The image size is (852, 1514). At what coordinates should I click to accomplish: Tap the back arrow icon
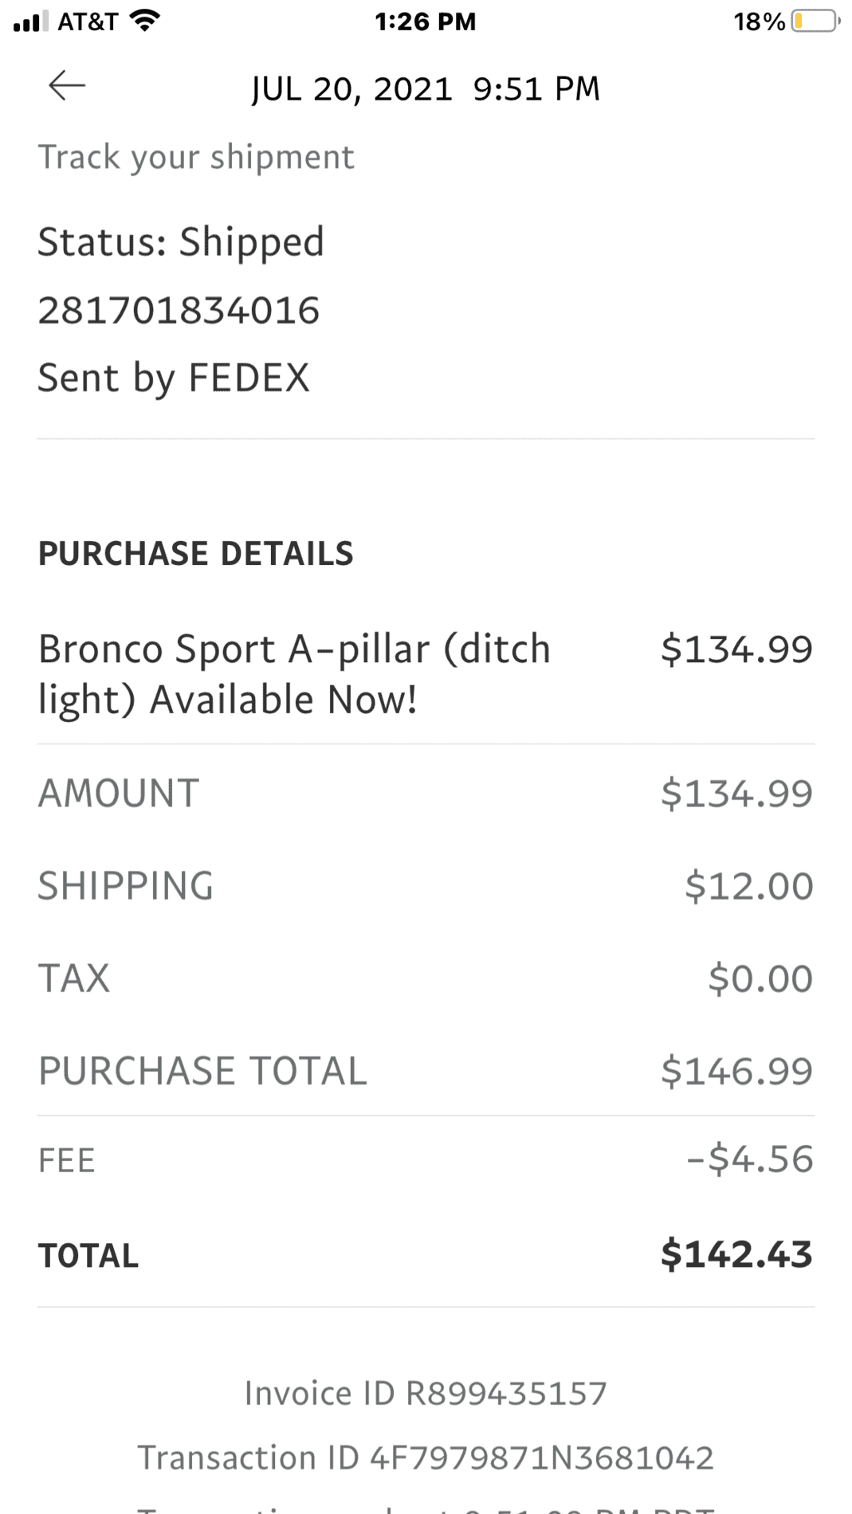pos(67,85)
